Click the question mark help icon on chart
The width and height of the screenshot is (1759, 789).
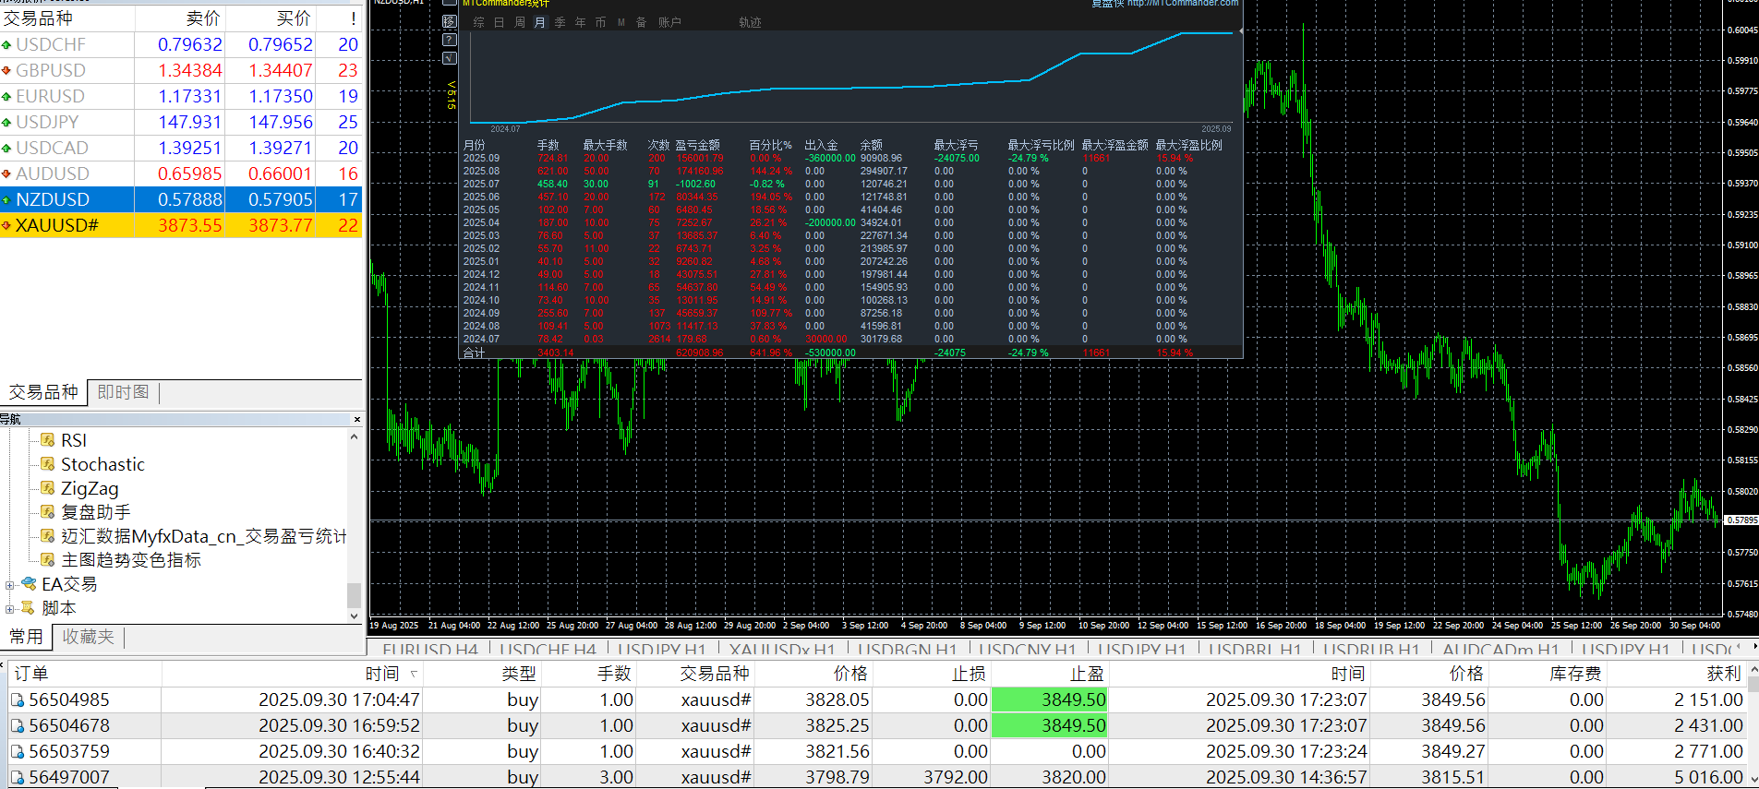tap(450, 40)
